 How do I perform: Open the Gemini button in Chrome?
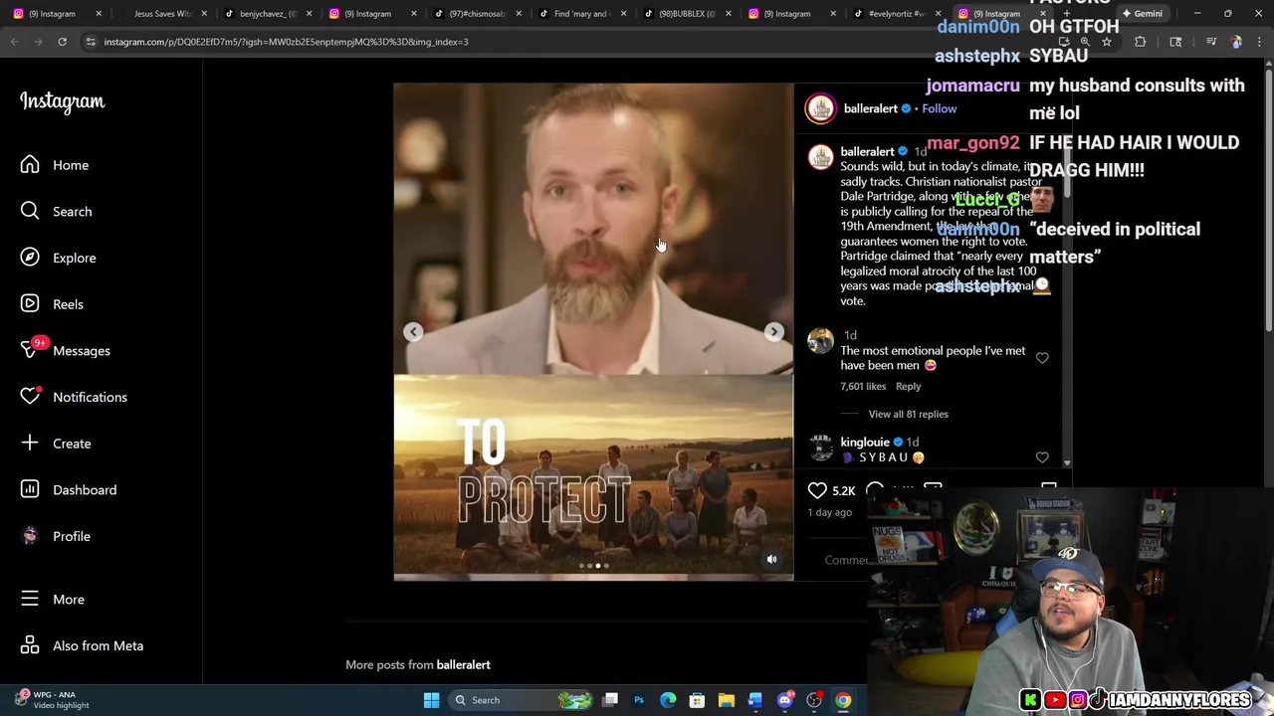(1142, 14)
